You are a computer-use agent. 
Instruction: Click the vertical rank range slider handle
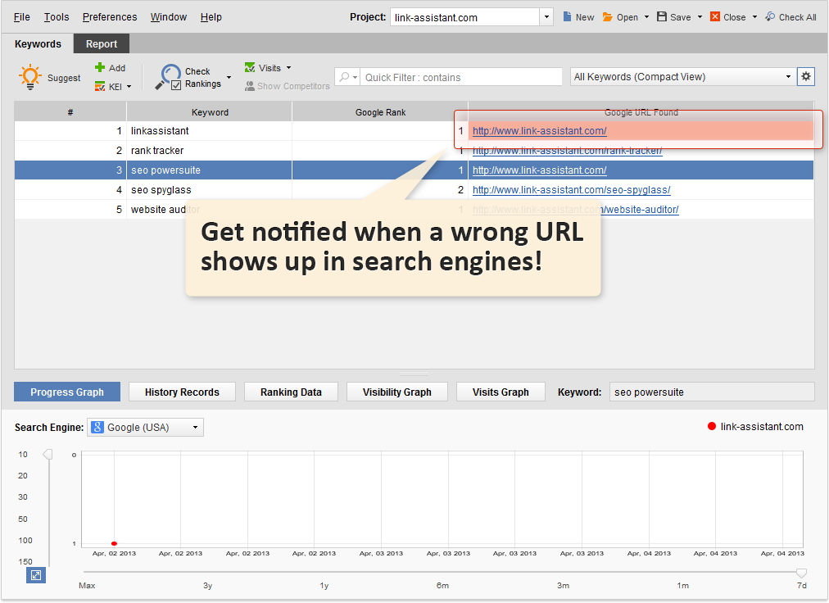[x=48, y=455]
